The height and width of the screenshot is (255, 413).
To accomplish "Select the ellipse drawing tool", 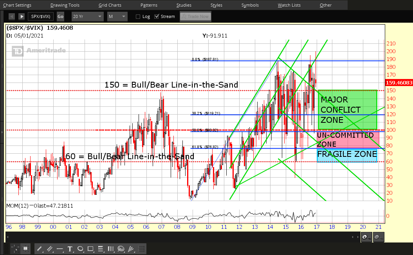I will click(x=80, y=249).
